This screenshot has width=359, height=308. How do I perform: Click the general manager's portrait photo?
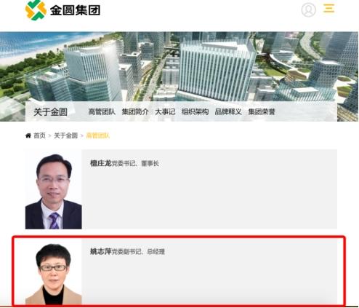pos(54,272)
